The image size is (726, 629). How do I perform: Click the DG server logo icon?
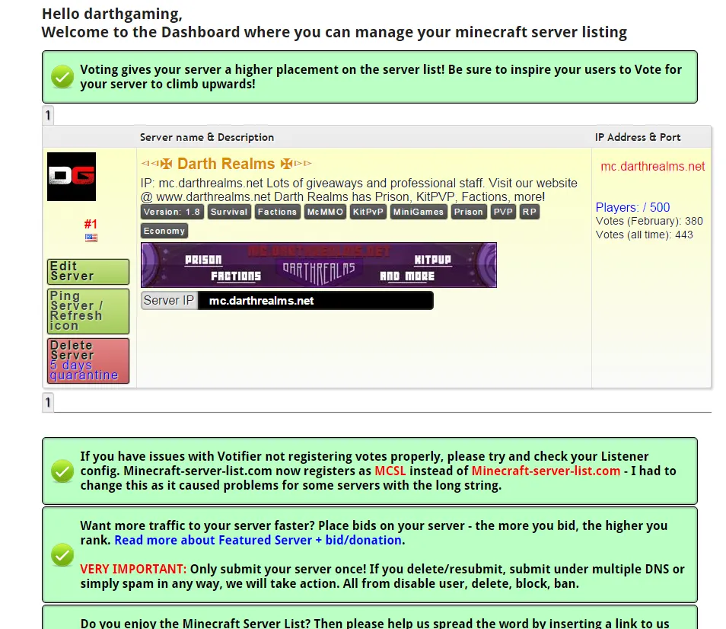(72, 177)
